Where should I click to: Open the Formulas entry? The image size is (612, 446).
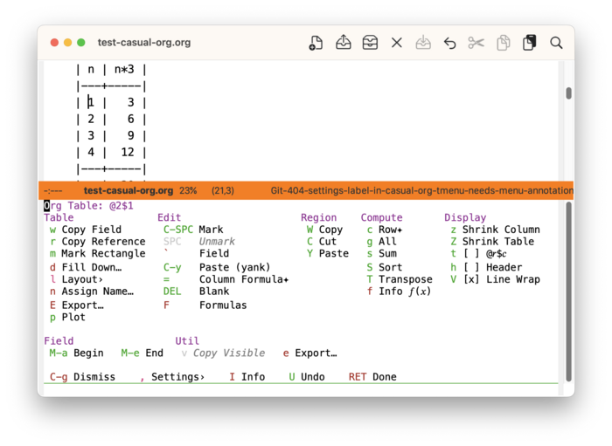coord(205,305)
